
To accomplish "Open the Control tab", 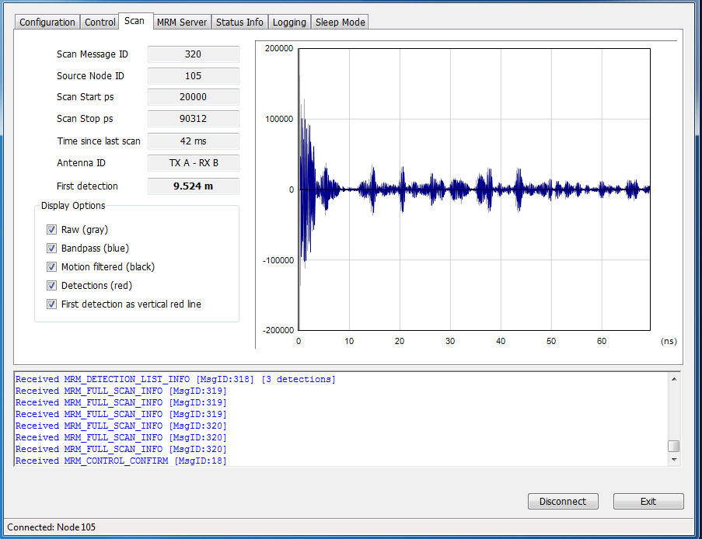I will 100,23.
